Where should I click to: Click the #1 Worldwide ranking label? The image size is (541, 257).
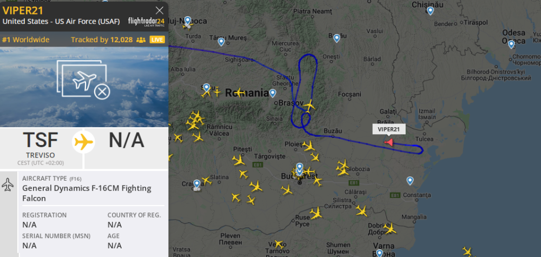(x=26, y=39)
